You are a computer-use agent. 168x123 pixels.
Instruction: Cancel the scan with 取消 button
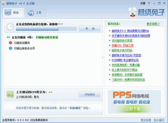point(89,29)
